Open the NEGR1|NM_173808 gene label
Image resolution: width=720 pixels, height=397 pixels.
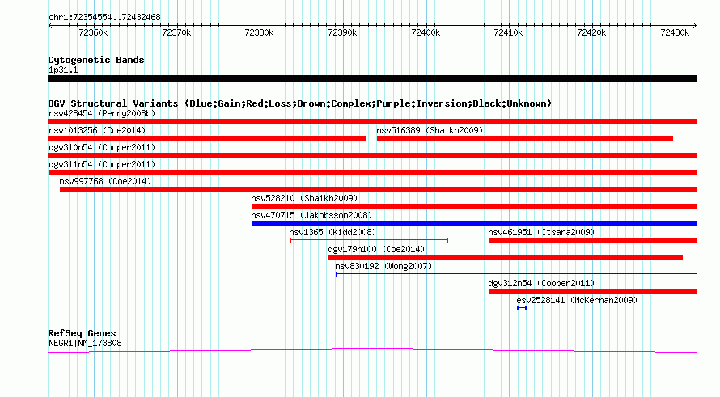pos(85,343)
